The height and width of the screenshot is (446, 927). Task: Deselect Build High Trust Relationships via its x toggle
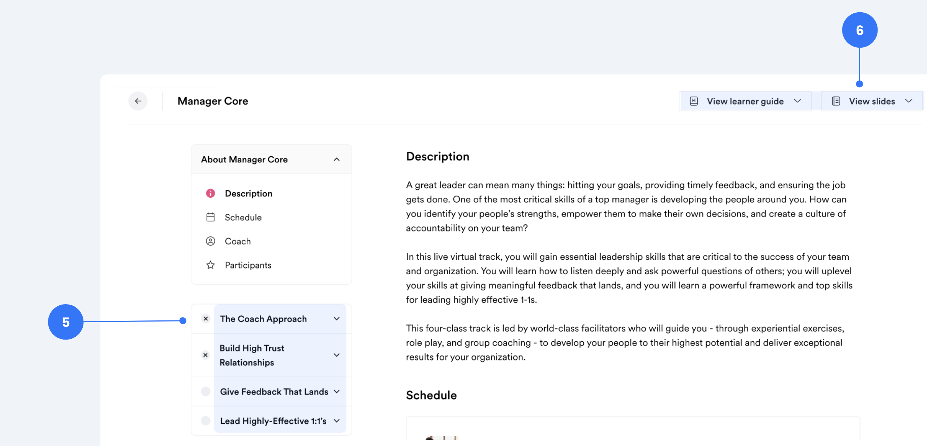pos(206,355)
